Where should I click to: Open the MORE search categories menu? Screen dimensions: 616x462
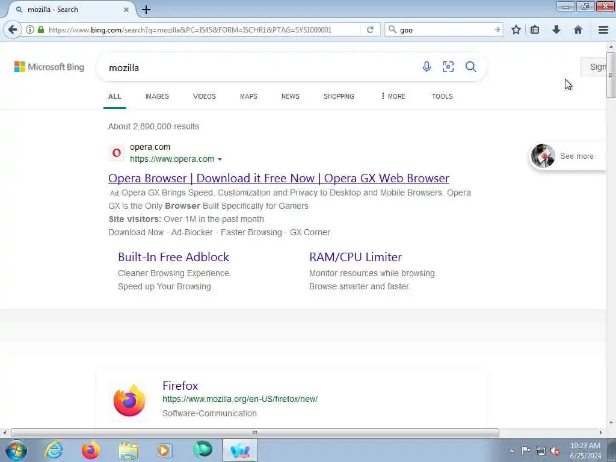point(393,96)
